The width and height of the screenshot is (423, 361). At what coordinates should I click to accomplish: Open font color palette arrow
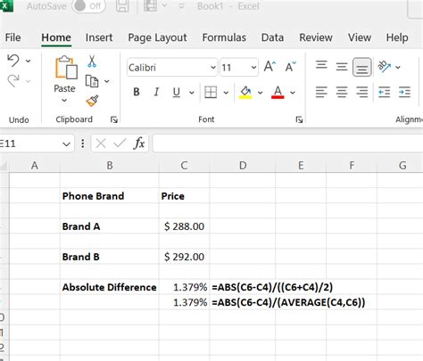click(x=293, y=93)
